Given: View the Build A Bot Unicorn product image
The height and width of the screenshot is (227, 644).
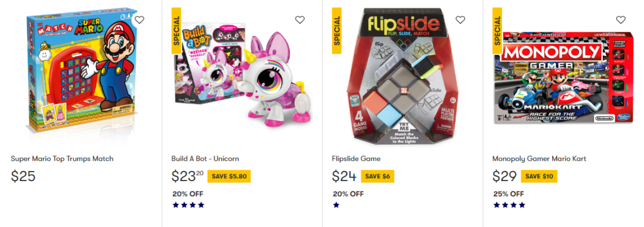Looking at the screenshot, I should [241, 74].
